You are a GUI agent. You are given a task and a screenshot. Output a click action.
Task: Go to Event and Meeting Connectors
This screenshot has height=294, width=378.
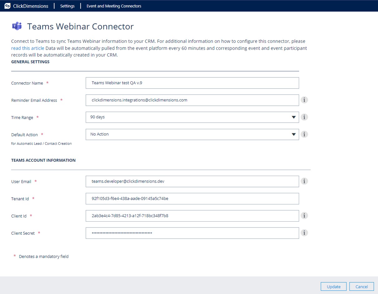click(x=114, y=6)
